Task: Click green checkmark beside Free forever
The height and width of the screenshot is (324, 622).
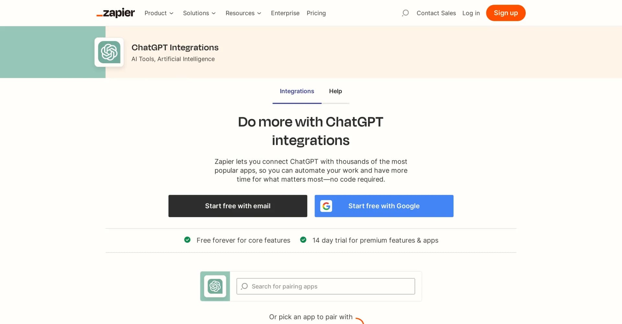Action: click(x=187, y=240)
